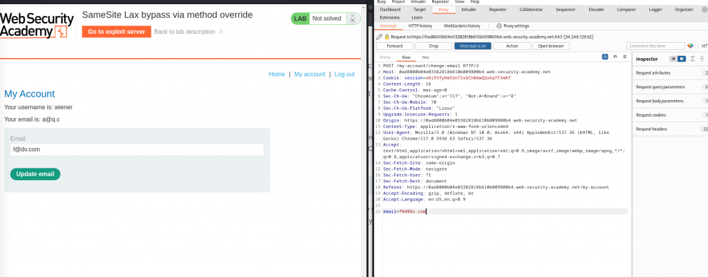
Task: Expand the Request attributes section
Action: click(671, 73)
